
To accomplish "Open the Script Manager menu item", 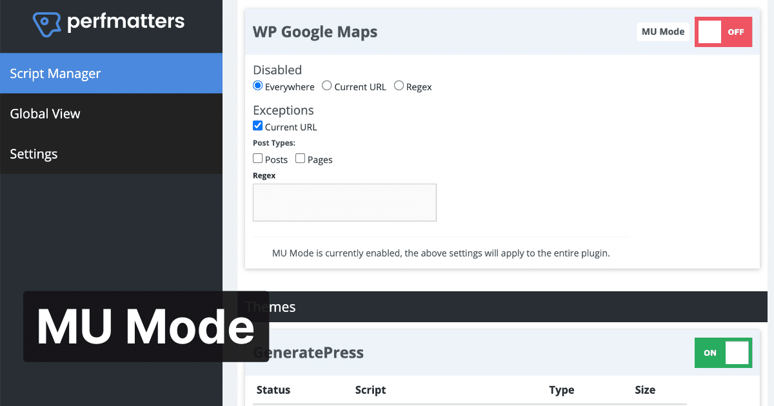I will [111, 73].
